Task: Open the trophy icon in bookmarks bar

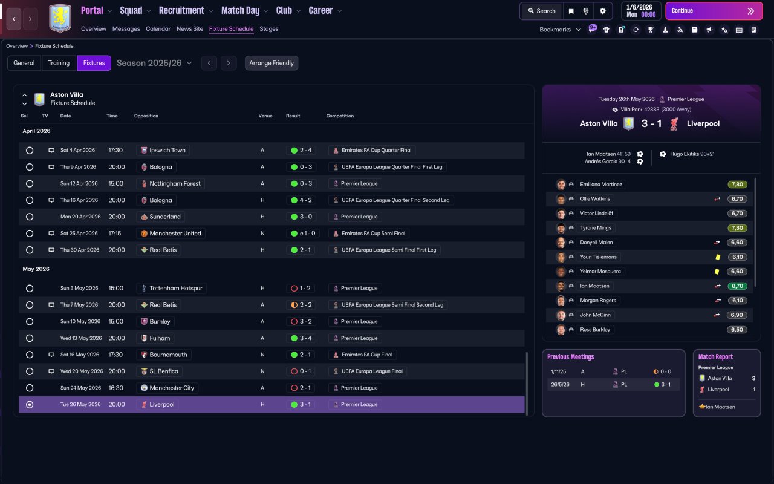Action: (x=651, y=30)
